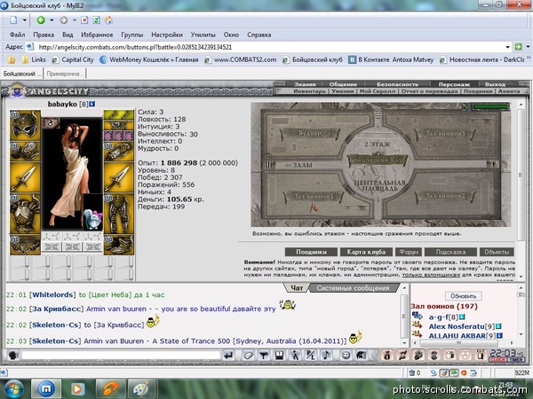Click the eraser clear-chat icon
The width and height of the screenshot is (533, 399).
249,356
